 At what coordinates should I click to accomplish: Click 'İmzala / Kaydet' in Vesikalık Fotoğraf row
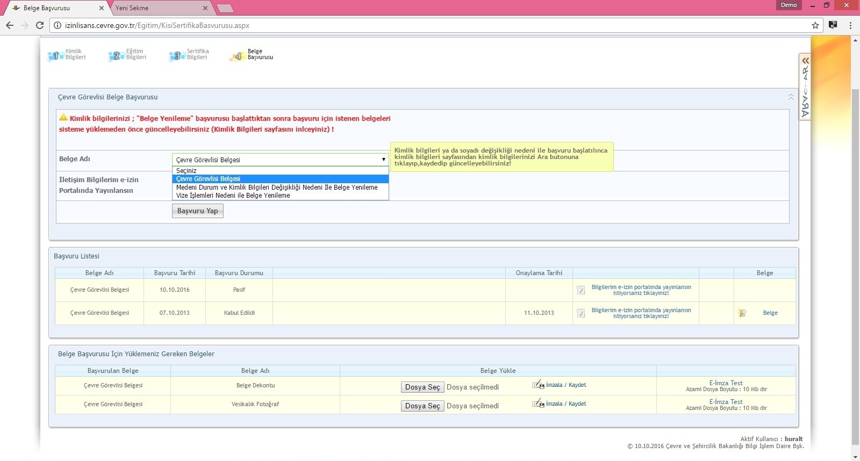566,404
